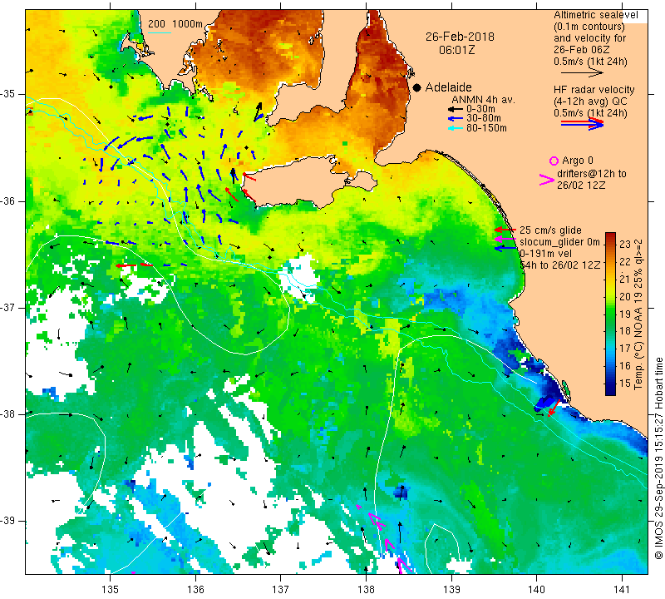This screenshot has width=665, height=599.
Task: Click the latitude axis label -35
Action: click(x=8, y=94)
